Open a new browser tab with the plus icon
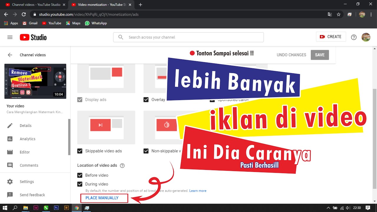This screenshot has width=377, height=212. (x=140, y=5)
